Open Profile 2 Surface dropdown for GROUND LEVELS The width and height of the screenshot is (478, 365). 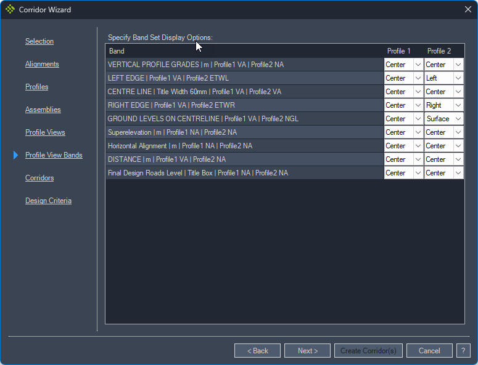444,119
